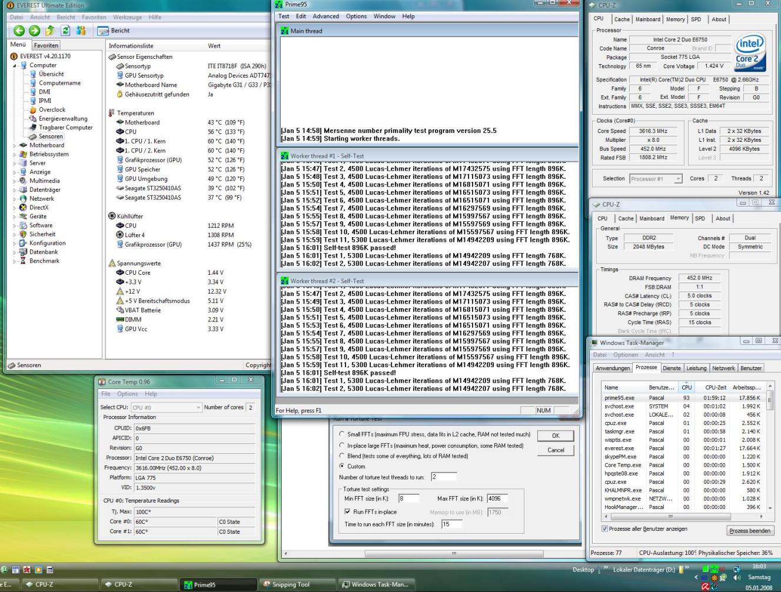
Task: Expand the Software tree node
Action: click(x=15, y=225)
